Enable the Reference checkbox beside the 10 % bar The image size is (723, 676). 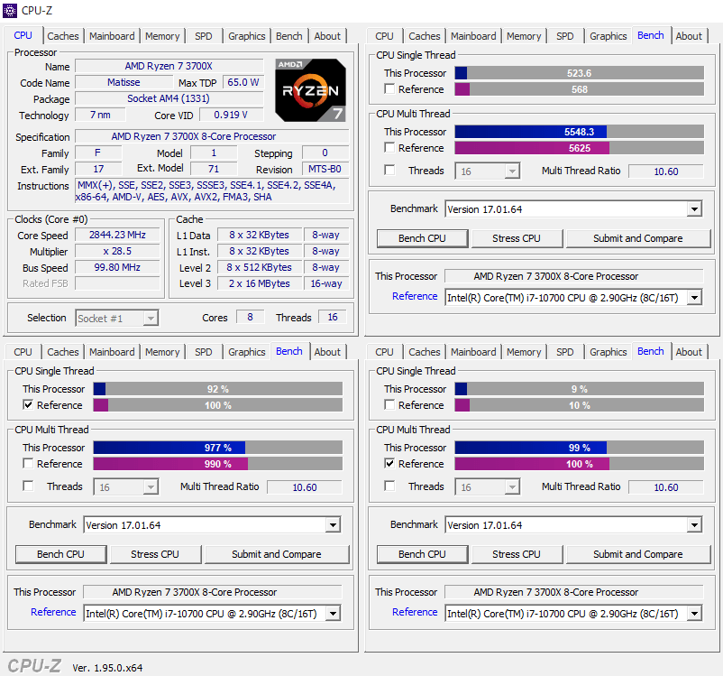coord(389,404)
